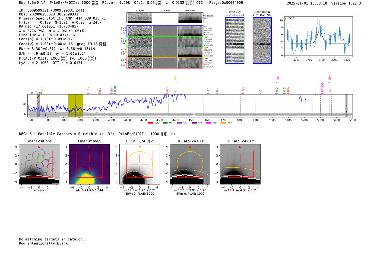The height and width of the screenshot is (258, 380).
Task: Select the blue-bordered 2D spectrum fiber row
Action: (165, 31)
